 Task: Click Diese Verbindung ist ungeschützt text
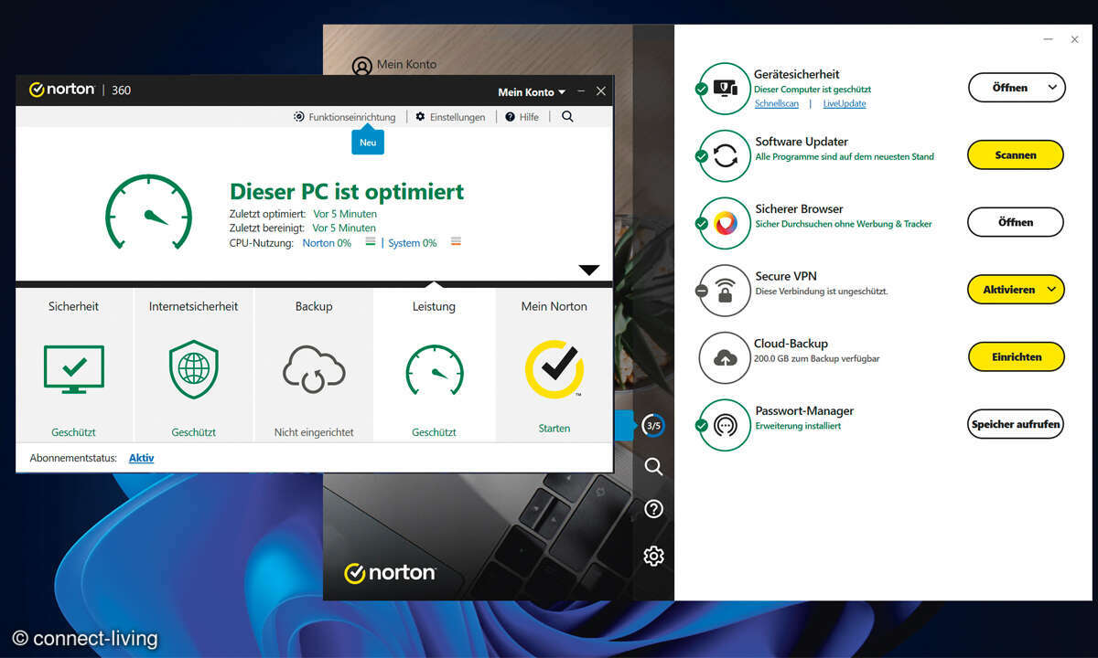pyautogui.click(x=821, y=292)
